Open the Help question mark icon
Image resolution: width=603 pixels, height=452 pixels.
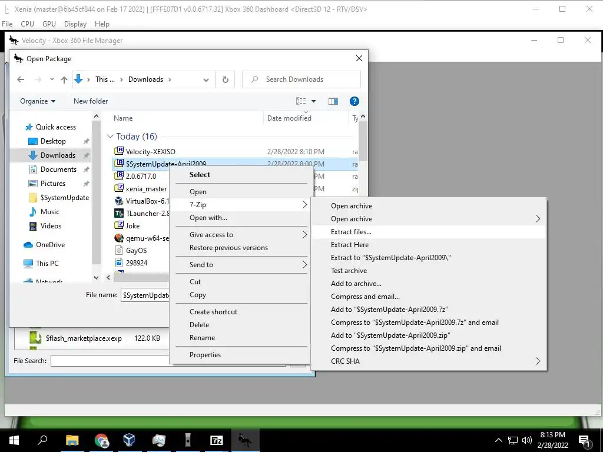click(354, 101)
